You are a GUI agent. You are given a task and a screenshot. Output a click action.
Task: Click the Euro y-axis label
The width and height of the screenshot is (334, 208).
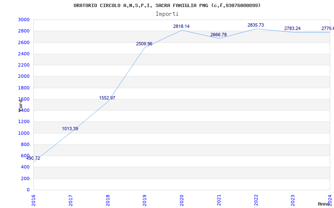pos(20,106)
